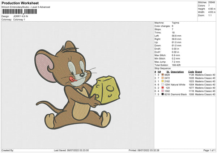The width and height of the screenshot is (217, 153).
Task: Click the Min Stitch value 0.2 mm
Action: coord(176,58)
